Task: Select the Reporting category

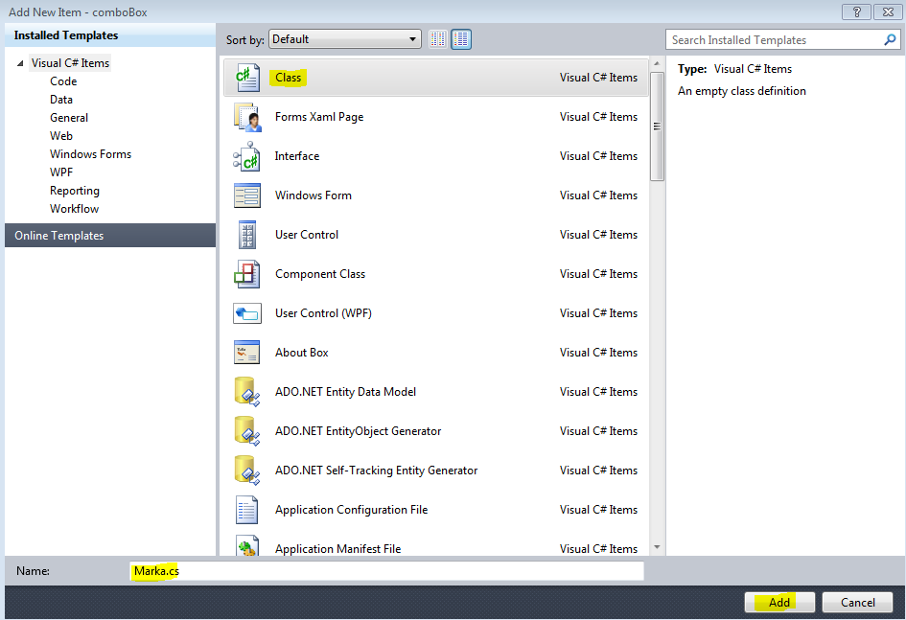Action: 75,191
